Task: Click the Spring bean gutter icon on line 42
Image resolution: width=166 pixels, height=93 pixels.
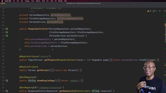Action: click(x=7, y=36)
